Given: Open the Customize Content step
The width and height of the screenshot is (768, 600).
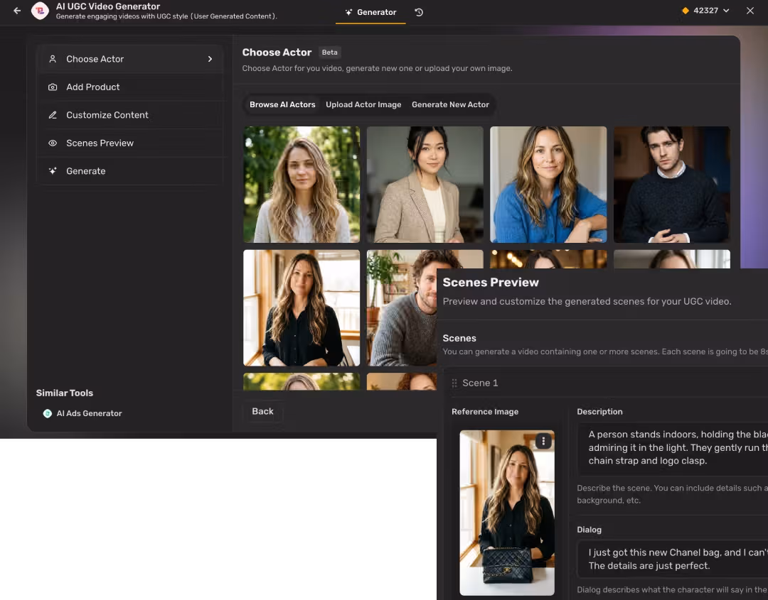Looking at the screenshot, I should [x=130, y=115].
